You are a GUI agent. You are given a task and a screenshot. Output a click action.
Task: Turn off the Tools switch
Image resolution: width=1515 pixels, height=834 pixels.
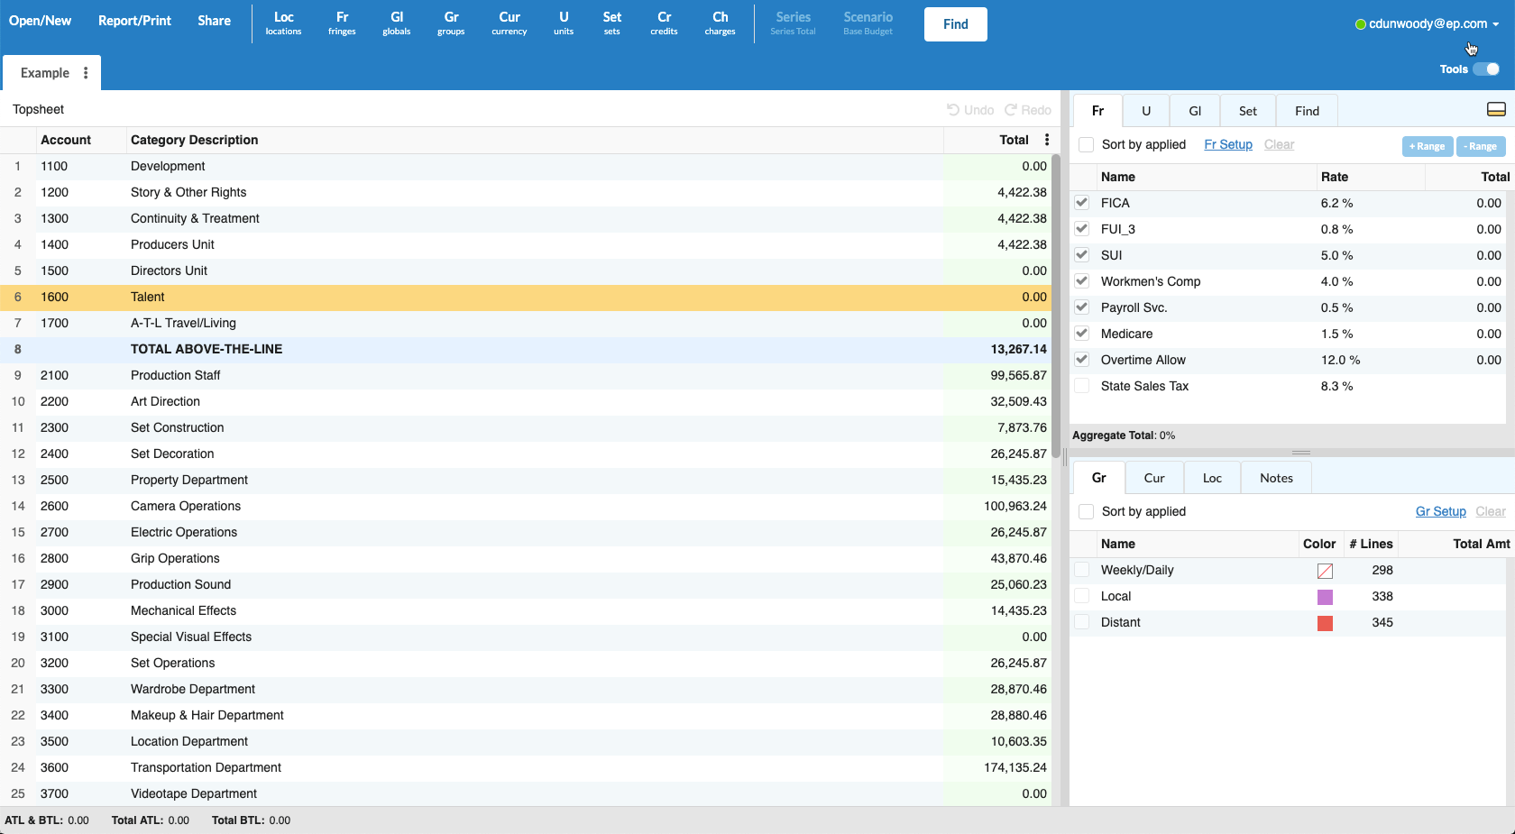1486,69
